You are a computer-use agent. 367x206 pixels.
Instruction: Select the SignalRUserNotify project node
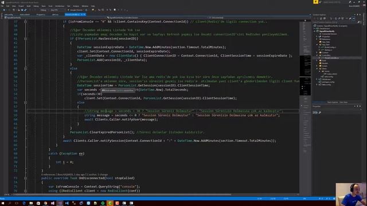pos(327,31)
